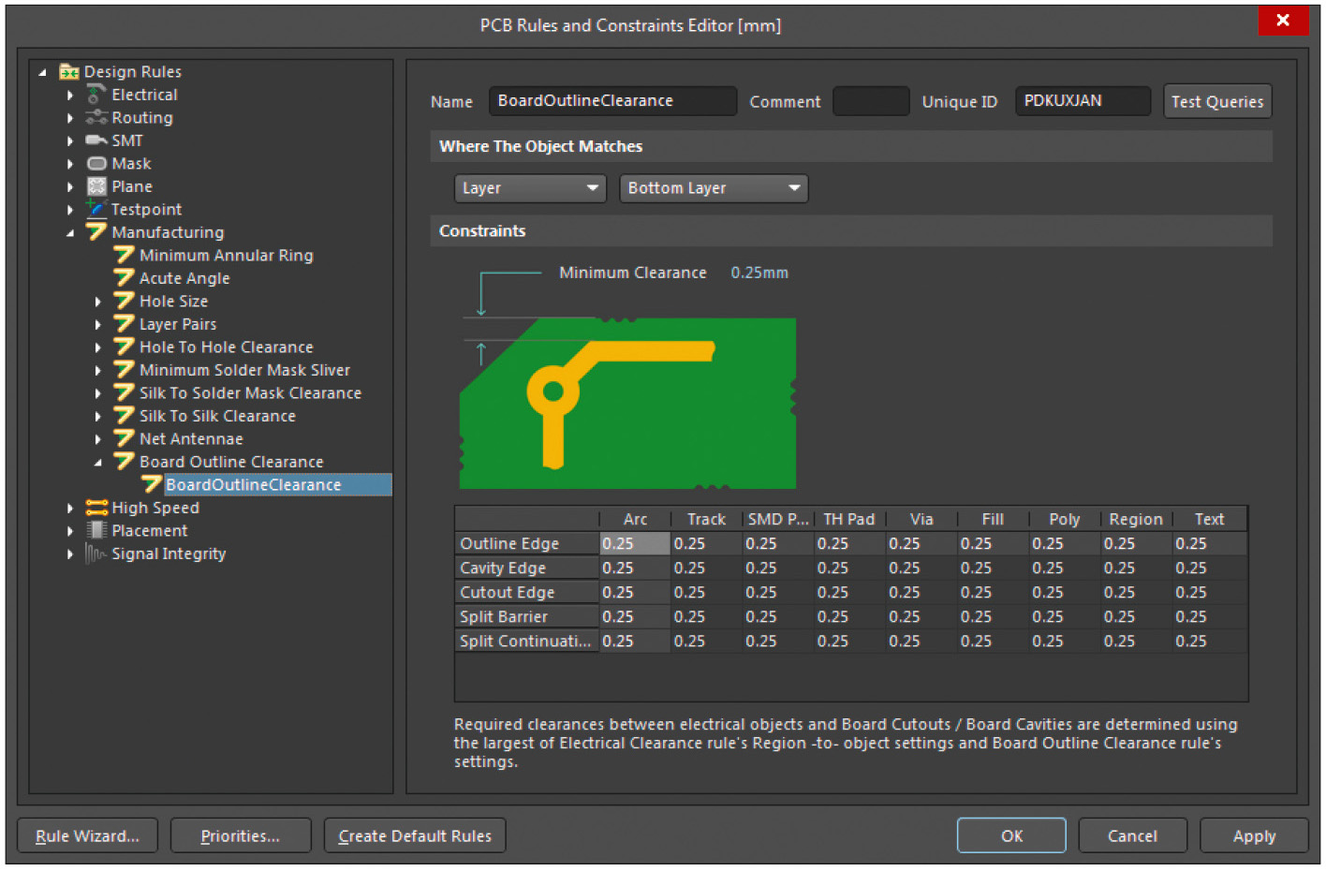Screen dimensions: 1326x871
Task: Select the Outline Edge Arc clearance cell
Action: click(634, 543)
